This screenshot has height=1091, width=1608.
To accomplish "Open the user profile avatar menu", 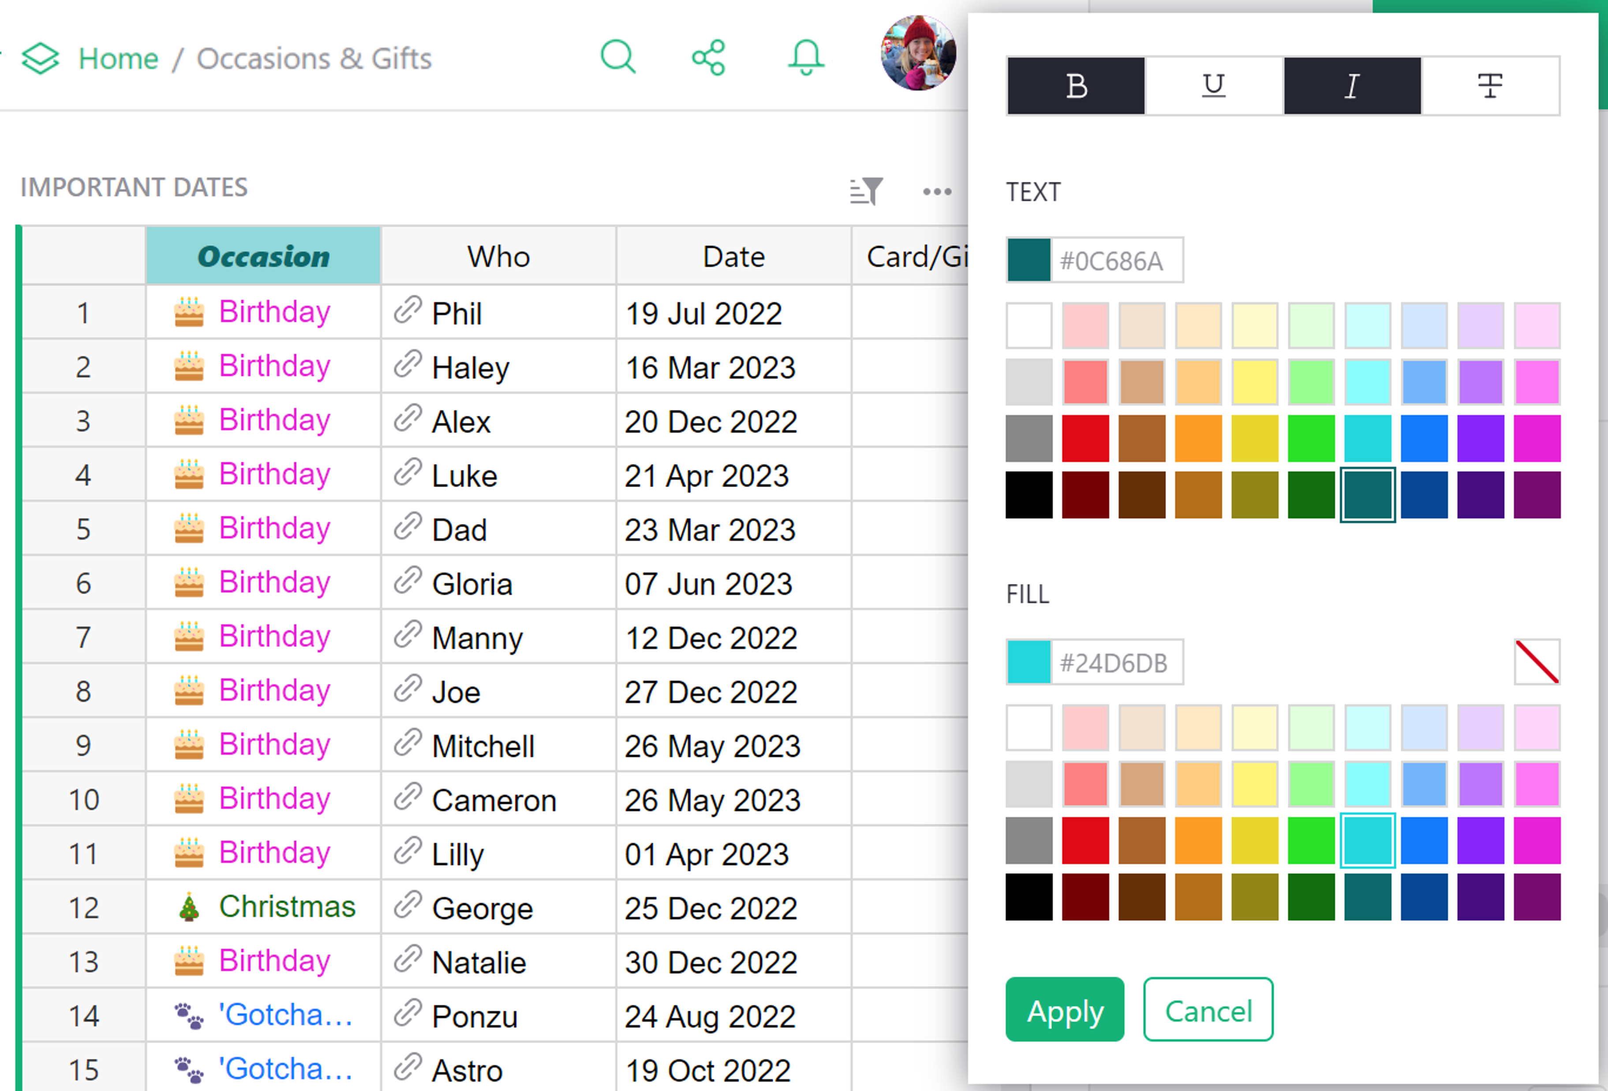I will tap(918, 53).
